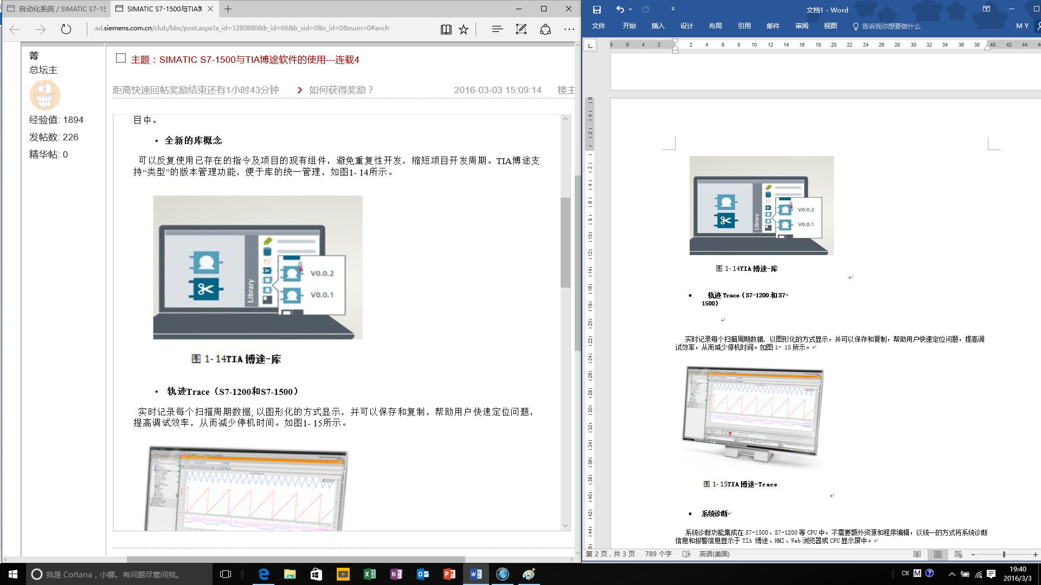The height and width of the screenshot is (585, 1041).
Task: Open the 审阅 ribbon tab
Action: pyautogui.click(x=801, y=26)
